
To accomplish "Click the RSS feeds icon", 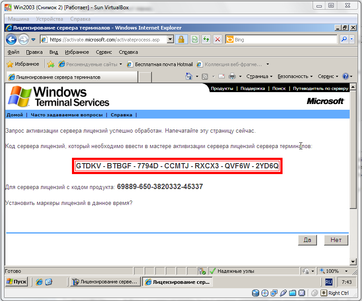I will (205, 76).
